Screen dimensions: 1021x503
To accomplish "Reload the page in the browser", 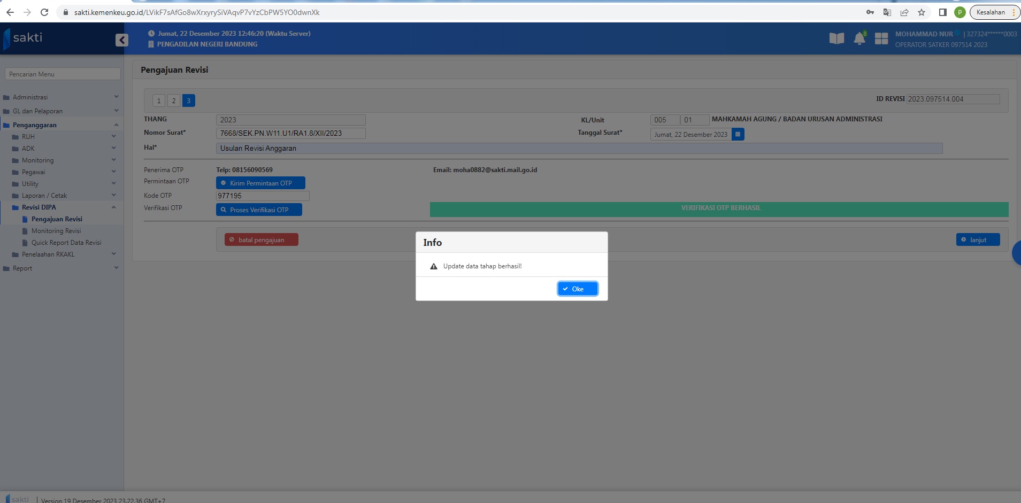I will [44, 12].
